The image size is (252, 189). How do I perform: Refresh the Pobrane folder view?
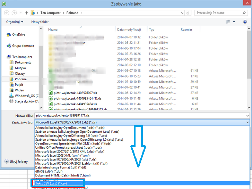(x=188, y=13)
